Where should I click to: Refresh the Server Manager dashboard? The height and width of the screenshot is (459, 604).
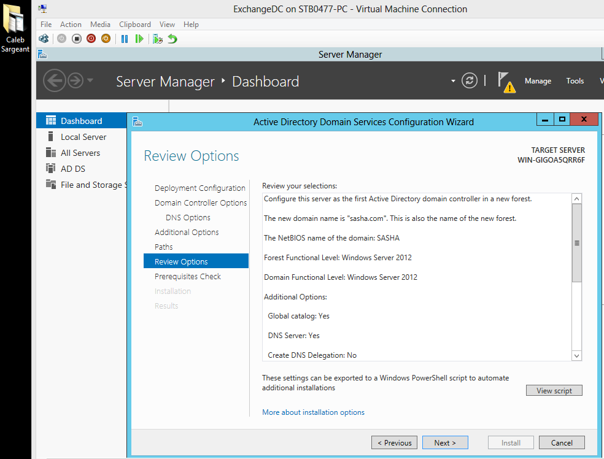click(469, 80)
